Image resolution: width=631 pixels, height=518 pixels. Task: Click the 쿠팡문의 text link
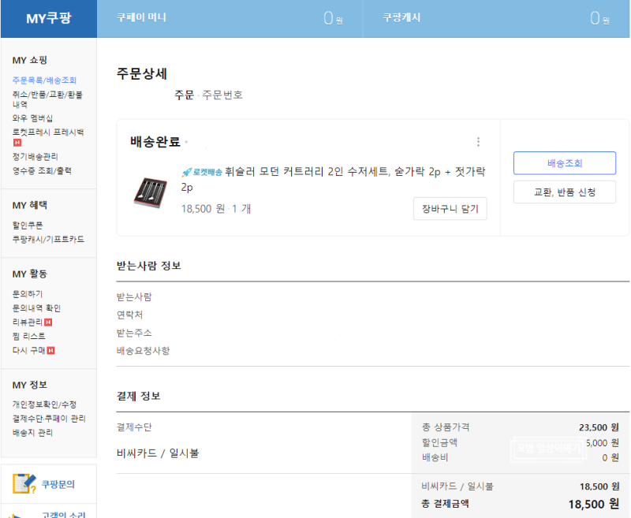click(58, 484)
